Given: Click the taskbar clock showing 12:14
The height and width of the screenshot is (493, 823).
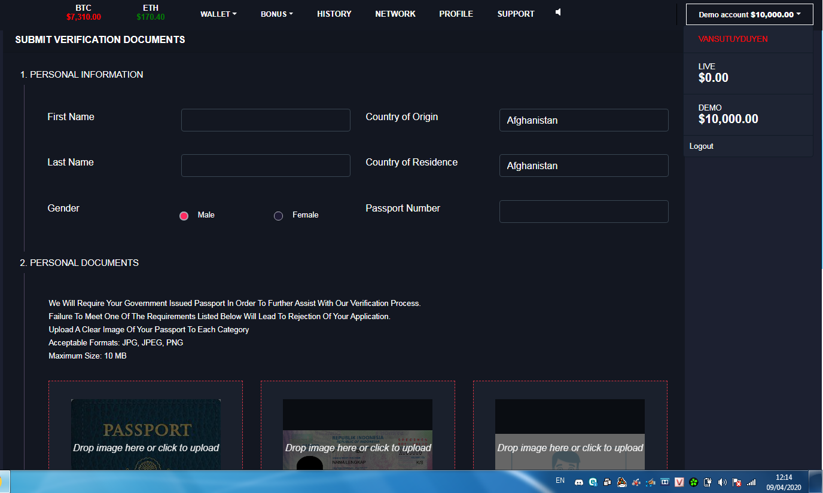Looking at the screenshot, I should point(784,482).
